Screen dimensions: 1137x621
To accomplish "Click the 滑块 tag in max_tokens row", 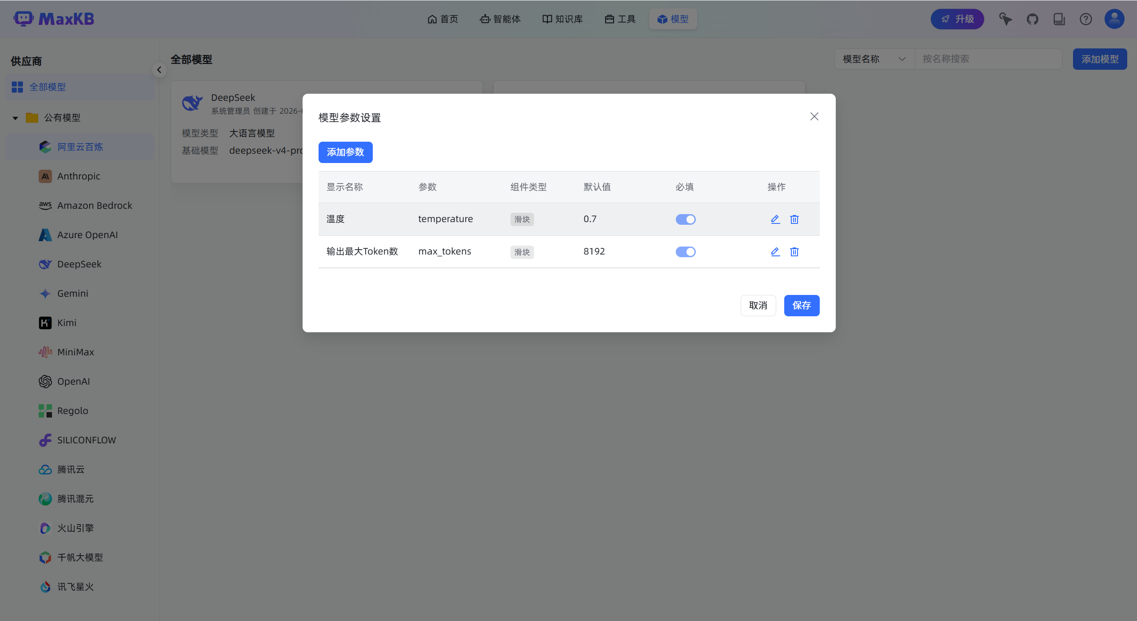I will pos(522,252).
